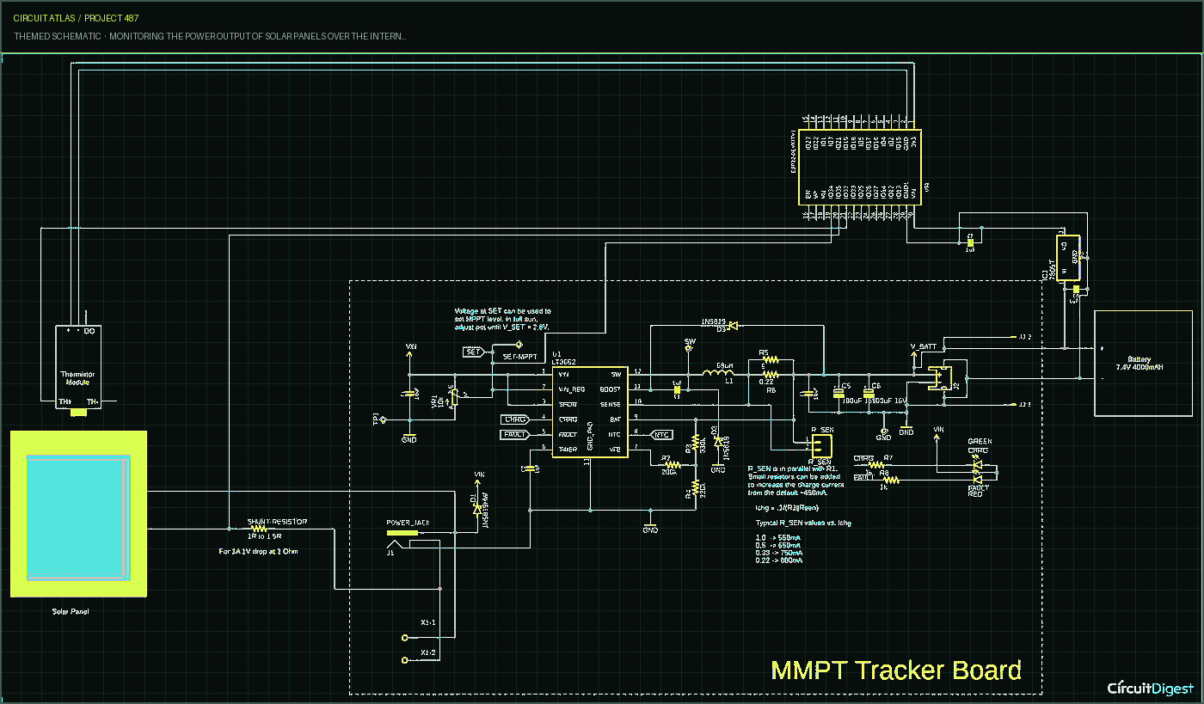The image size is (1204, 704).
Task: Select the 'R_SEN is in parallel with R1' note
Action: 796,481
